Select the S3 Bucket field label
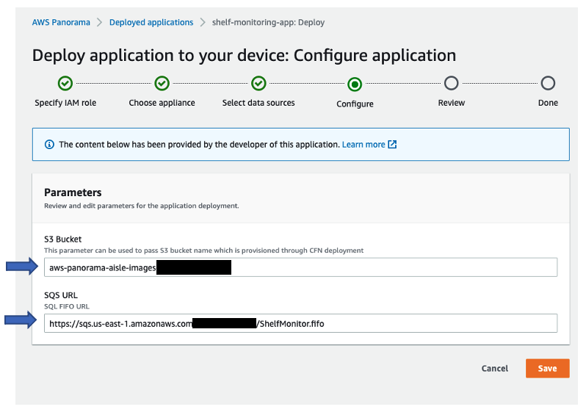This screenshot has height=415, width=586. click(x=63, y=239)
